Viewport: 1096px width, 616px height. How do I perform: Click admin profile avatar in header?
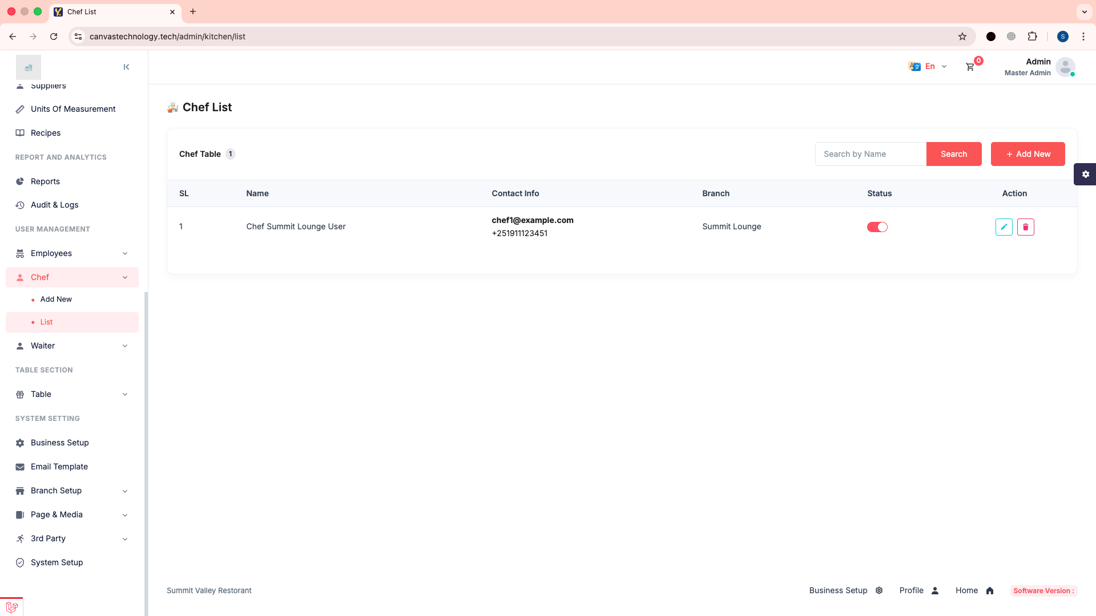[1065, 67]
